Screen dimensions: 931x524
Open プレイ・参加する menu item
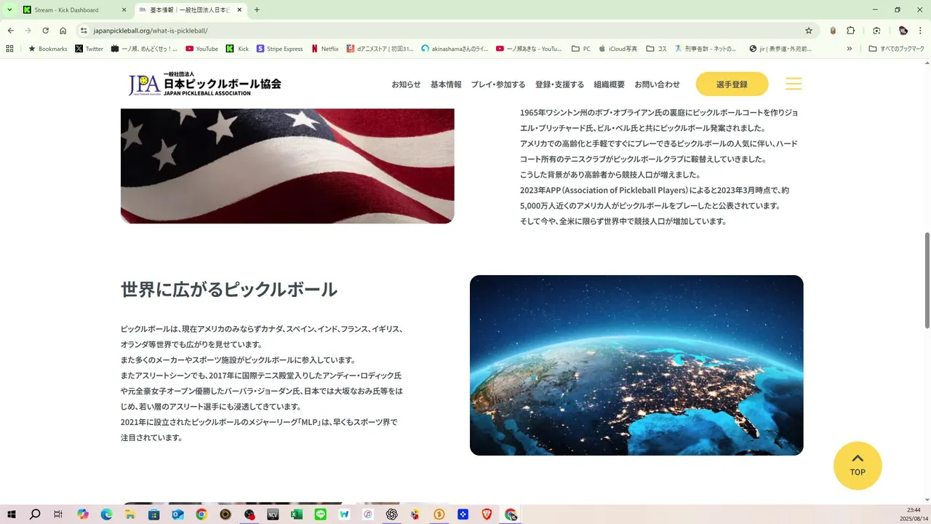pos(498,84)
